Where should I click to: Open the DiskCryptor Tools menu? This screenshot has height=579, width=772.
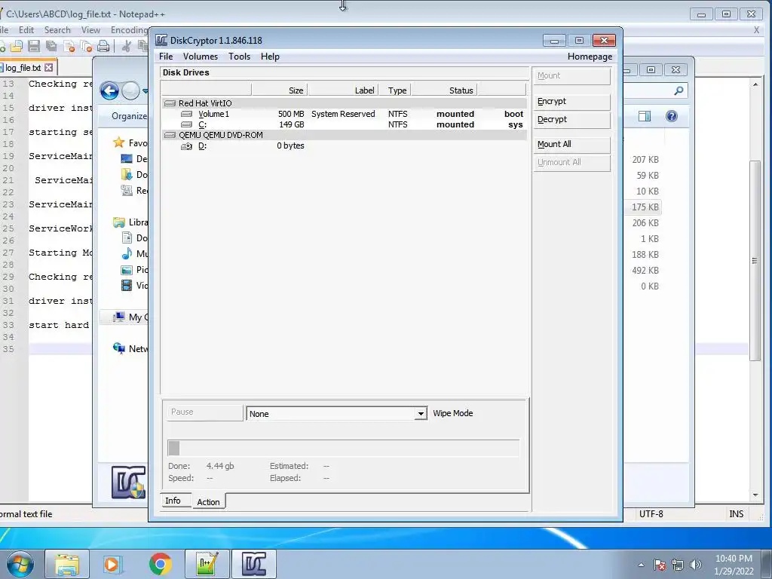click(239, 57)
